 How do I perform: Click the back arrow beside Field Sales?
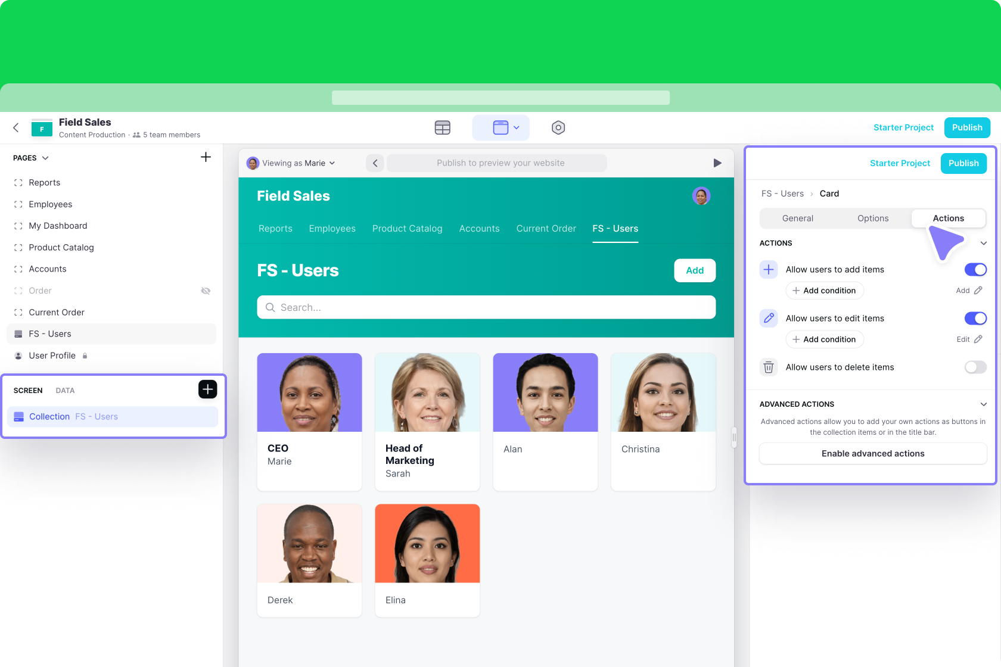[16, 127]
